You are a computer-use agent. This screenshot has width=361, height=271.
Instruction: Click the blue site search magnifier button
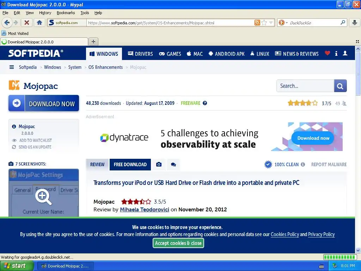[340, 86]
